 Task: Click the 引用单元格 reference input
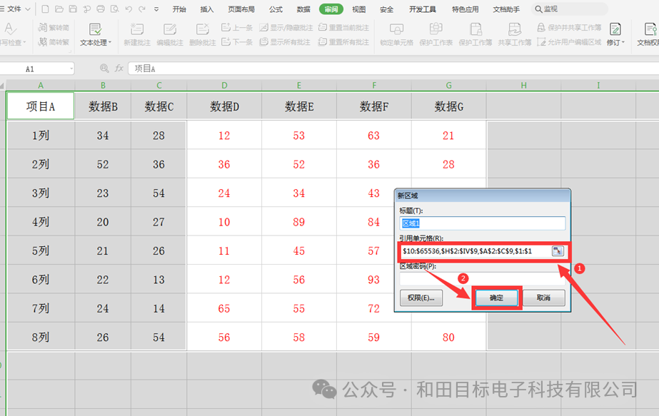click(475, 251)
